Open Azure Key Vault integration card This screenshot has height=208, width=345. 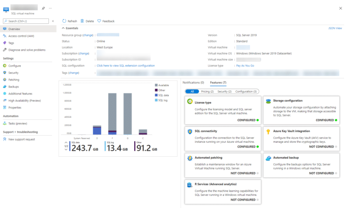click(x=302, y=139)
